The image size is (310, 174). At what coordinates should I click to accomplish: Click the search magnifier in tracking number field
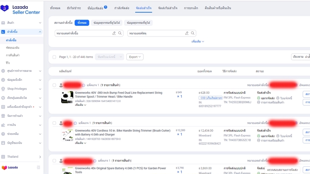[x=193, y=33]
